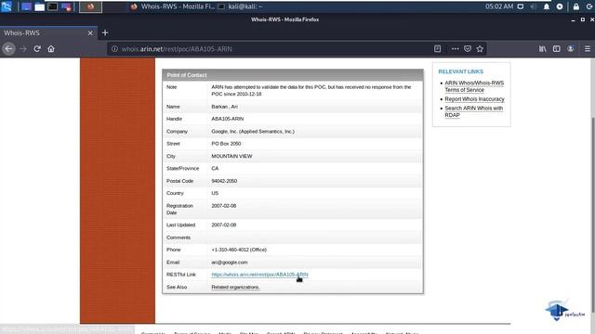The height and width of the screenshot is (334, 595).
Task: Bookmark this page with the star
Action: coord(480,49)
